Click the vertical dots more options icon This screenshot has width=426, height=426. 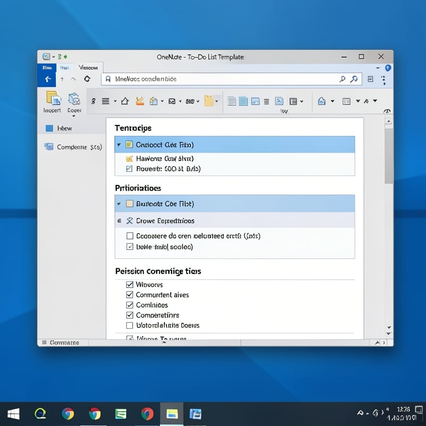pos(384,80)
